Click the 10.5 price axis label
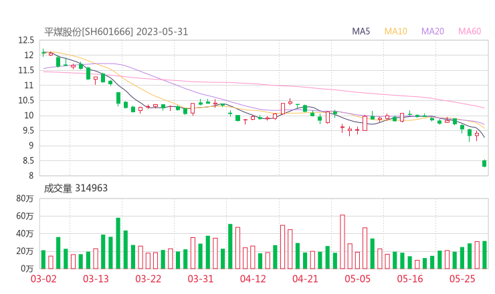Screen dimensions: 495x294 26,100
